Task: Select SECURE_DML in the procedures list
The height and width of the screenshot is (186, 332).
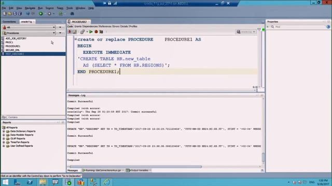Action: tap(12, 50)
